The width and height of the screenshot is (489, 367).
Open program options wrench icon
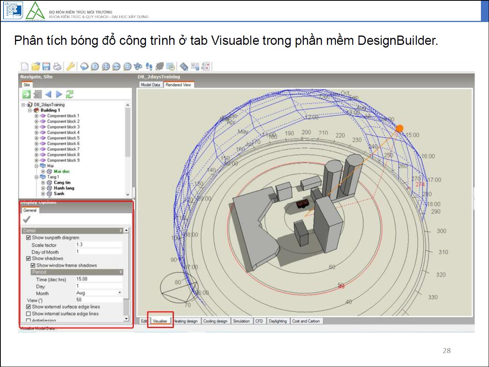tap(70, 66)
